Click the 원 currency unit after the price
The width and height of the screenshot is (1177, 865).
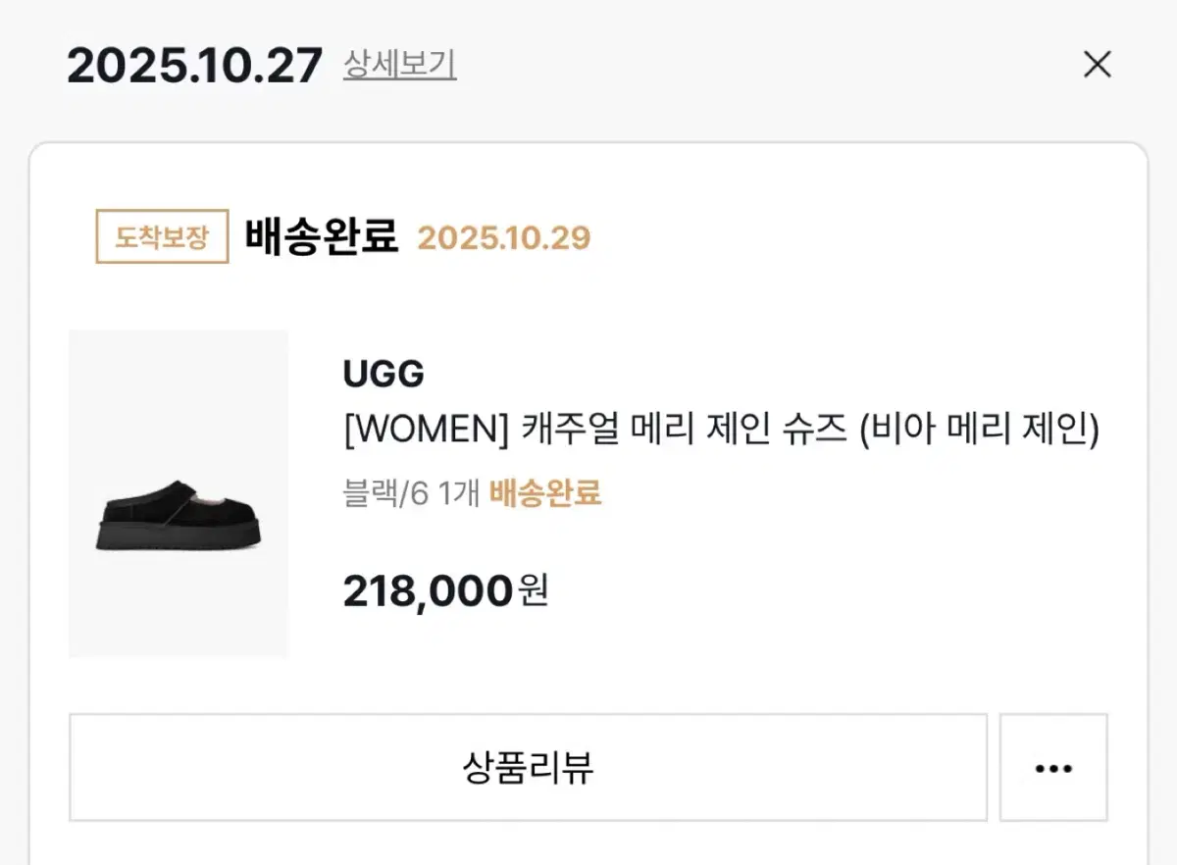pos(533,591)
